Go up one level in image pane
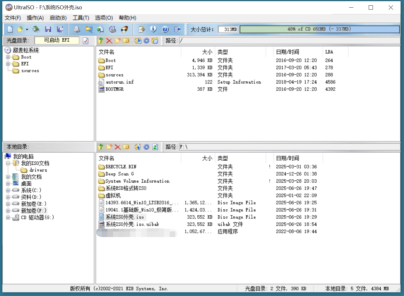Screen dimensions: 404x296 click(x=101, y=41)
